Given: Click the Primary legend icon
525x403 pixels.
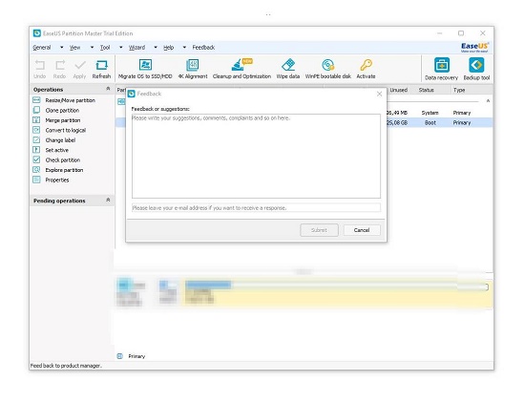Looking at the screenshot, I should pyautogui.click(x=120, y=356).
